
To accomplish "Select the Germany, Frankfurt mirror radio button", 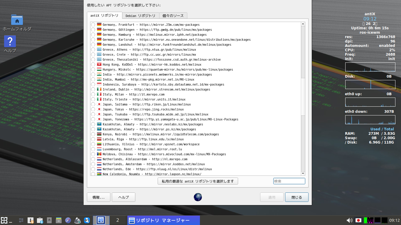I will coord(93,25).
